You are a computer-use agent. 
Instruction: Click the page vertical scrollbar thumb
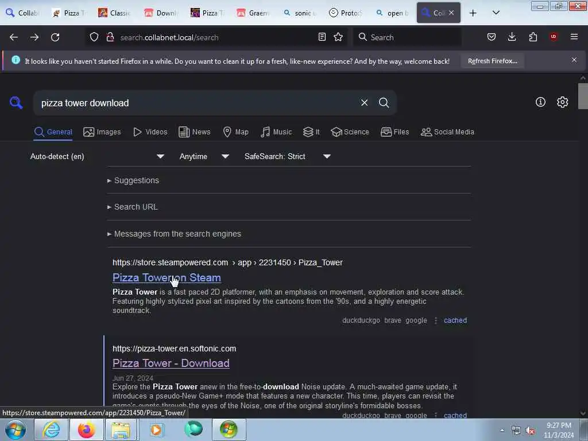coord(583,96)
